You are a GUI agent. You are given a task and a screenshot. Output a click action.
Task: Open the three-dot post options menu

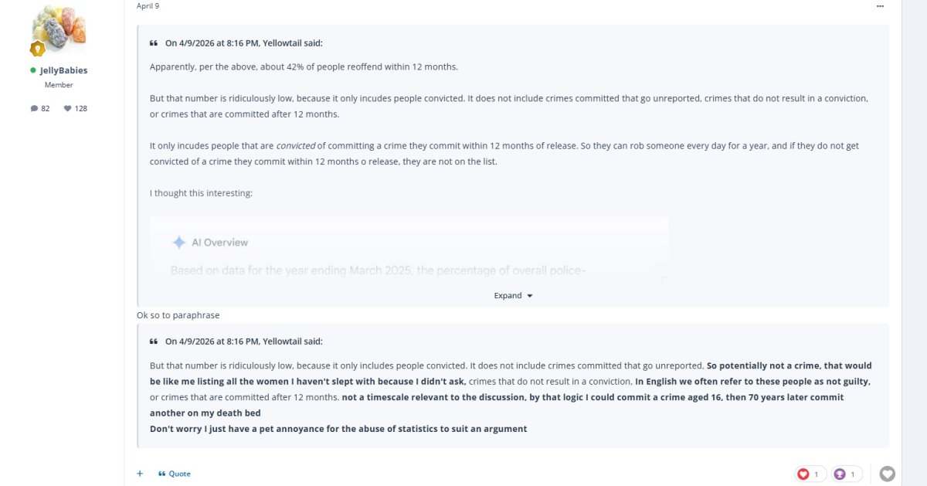click(880, 6)
